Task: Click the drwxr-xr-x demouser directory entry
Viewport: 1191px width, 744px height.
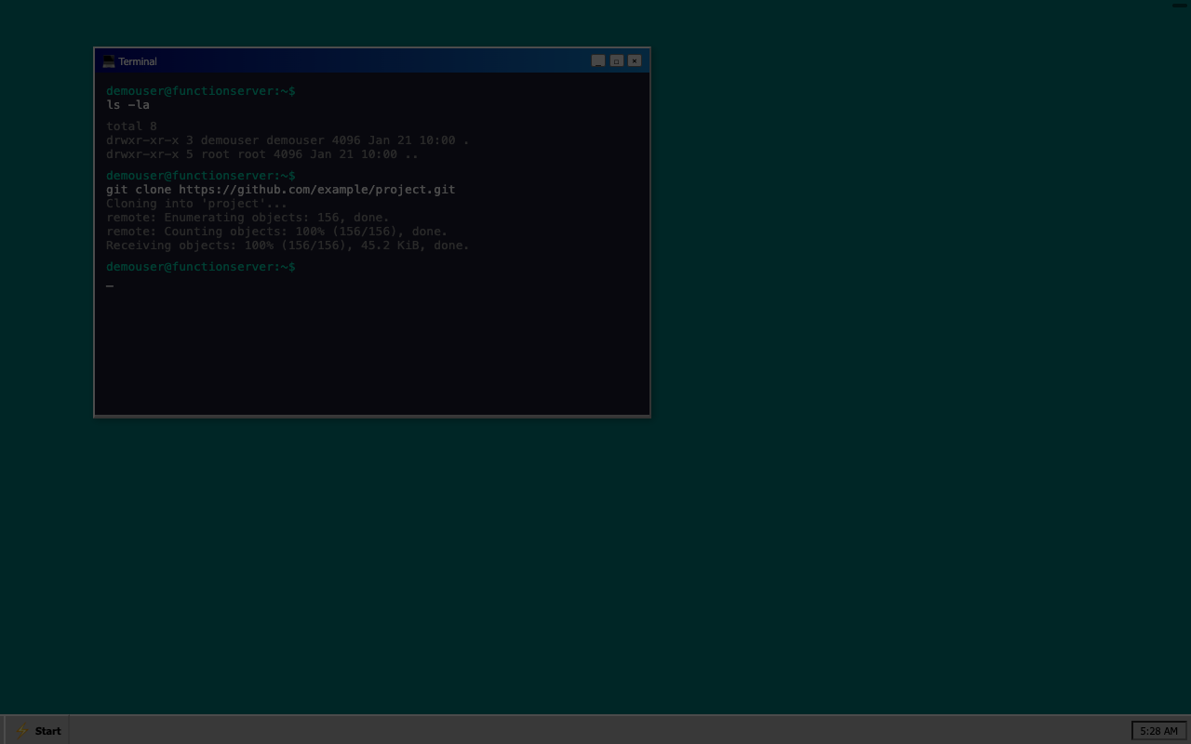Action: point(288,139)
